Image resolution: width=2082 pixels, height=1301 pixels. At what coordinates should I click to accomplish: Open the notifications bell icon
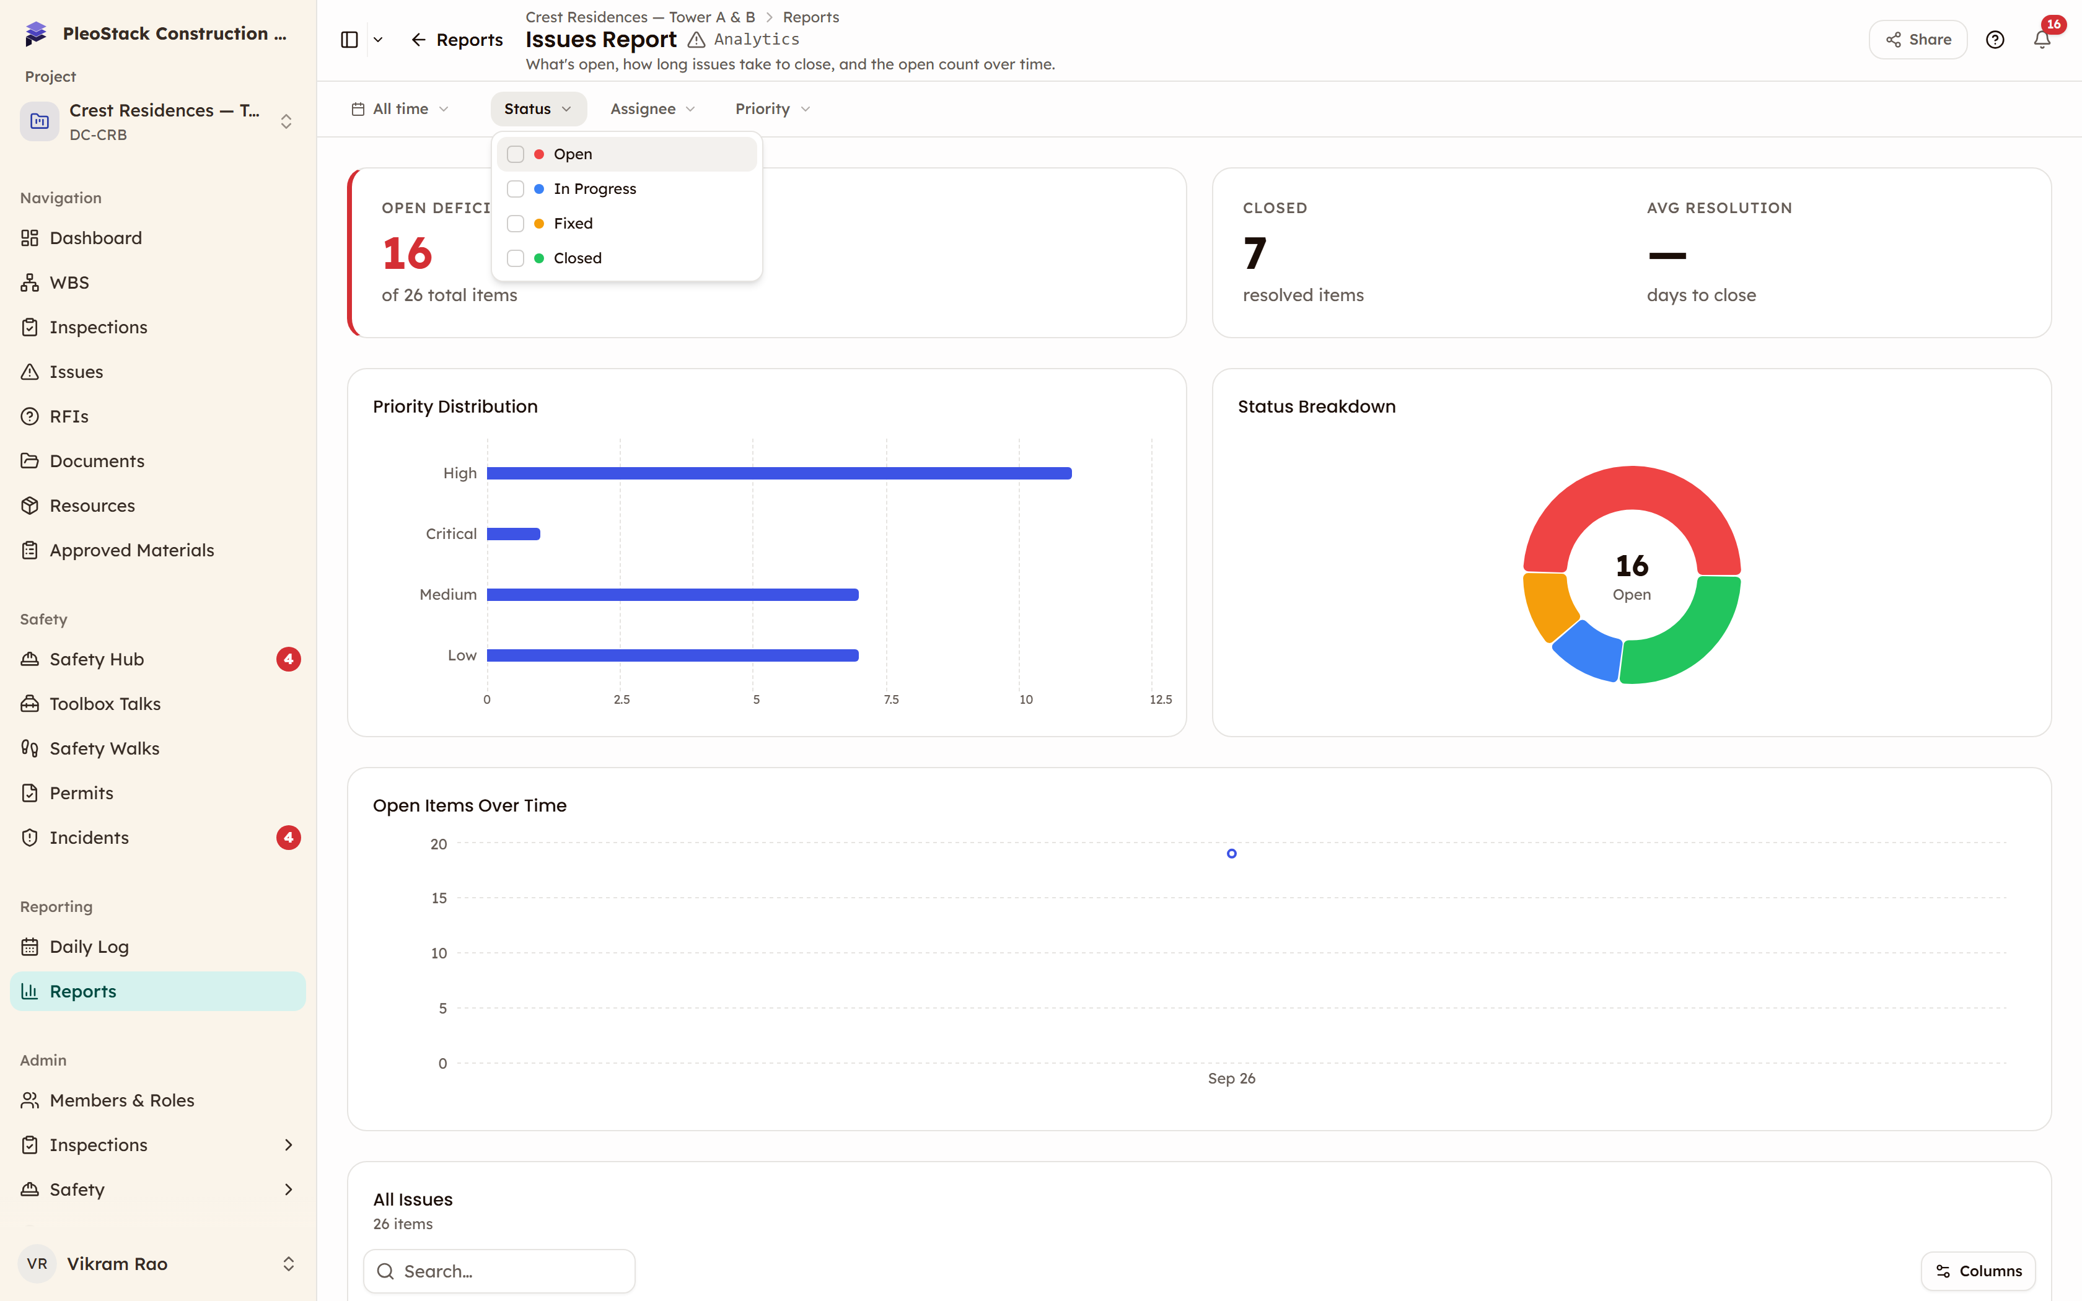pos(2042,40)
